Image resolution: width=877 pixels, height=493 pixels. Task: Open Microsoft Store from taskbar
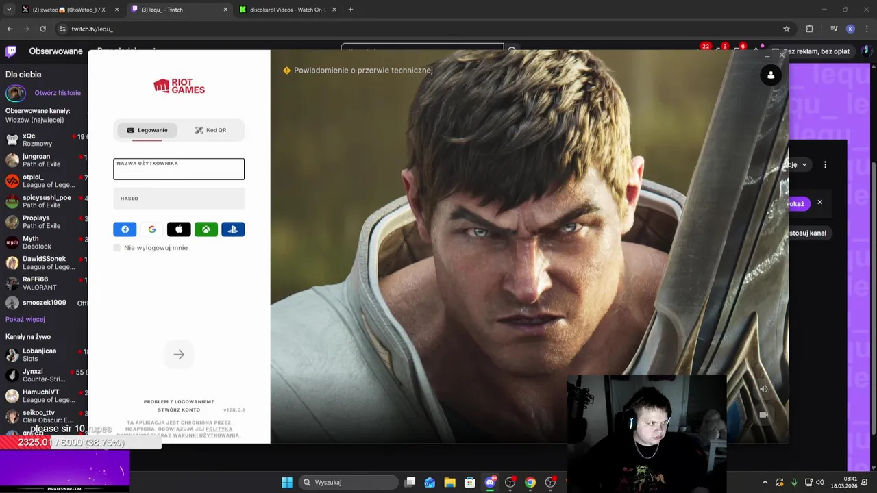pos(469,482)
